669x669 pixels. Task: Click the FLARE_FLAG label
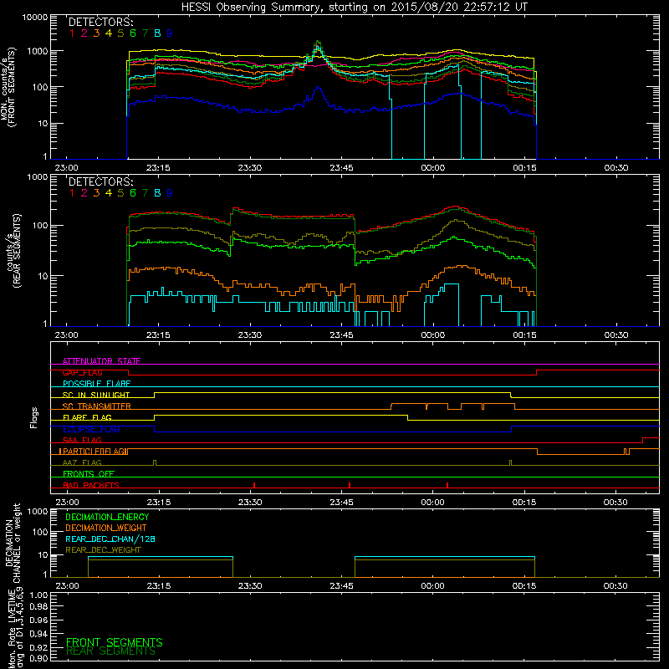pos(87,417)
